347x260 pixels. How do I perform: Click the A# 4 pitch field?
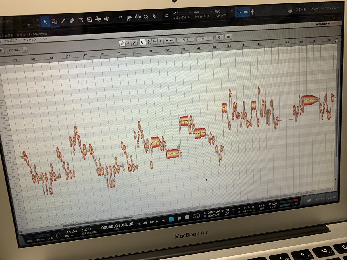185,39
